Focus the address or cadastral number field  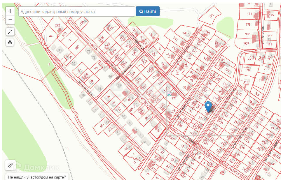click(x=77, y=12)
